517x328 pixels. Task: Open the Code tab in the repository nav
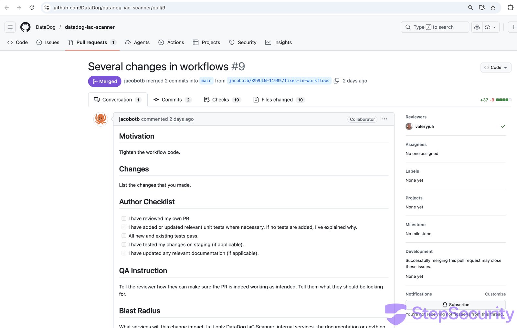(17, 42)
